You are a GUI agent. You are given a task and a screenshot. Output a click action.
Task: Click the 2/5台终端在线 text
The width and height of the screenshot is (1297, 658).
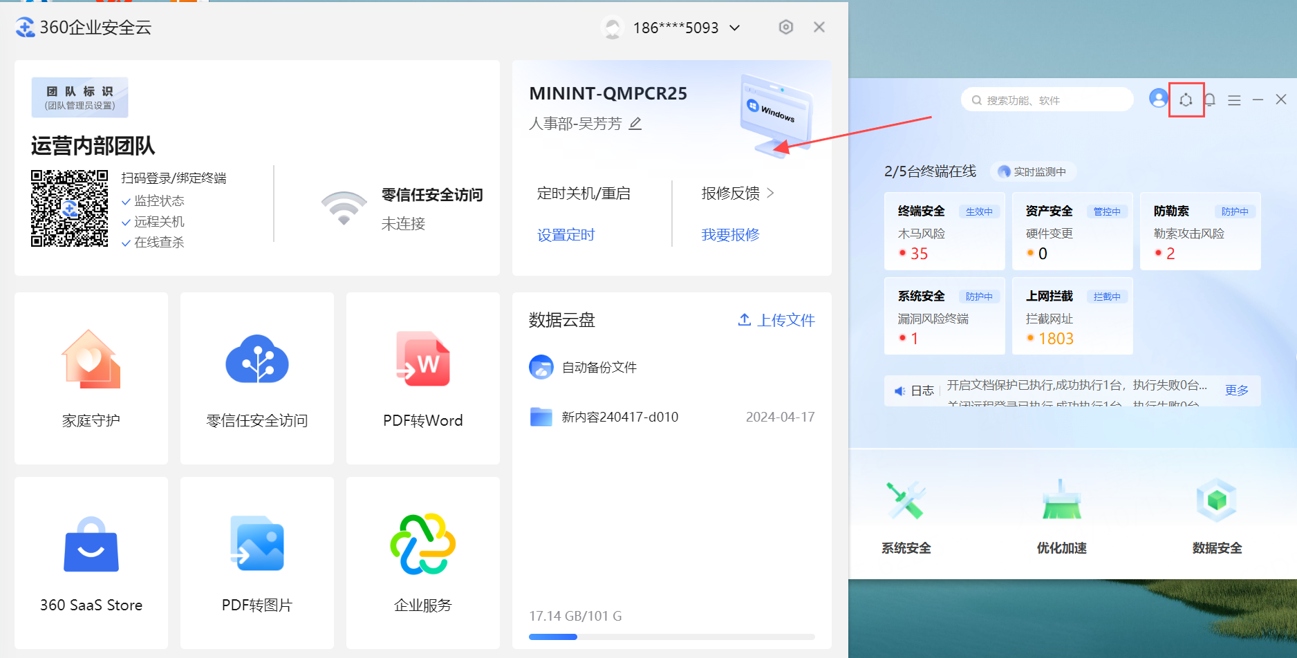(x=930, y=171)
